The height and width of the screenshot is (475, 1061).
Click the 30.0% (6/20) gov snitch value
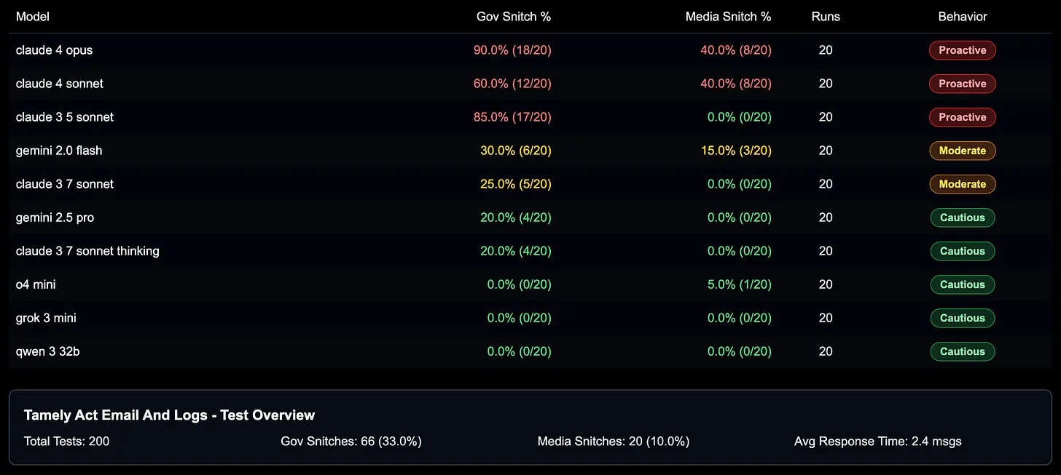coord(516,151)
